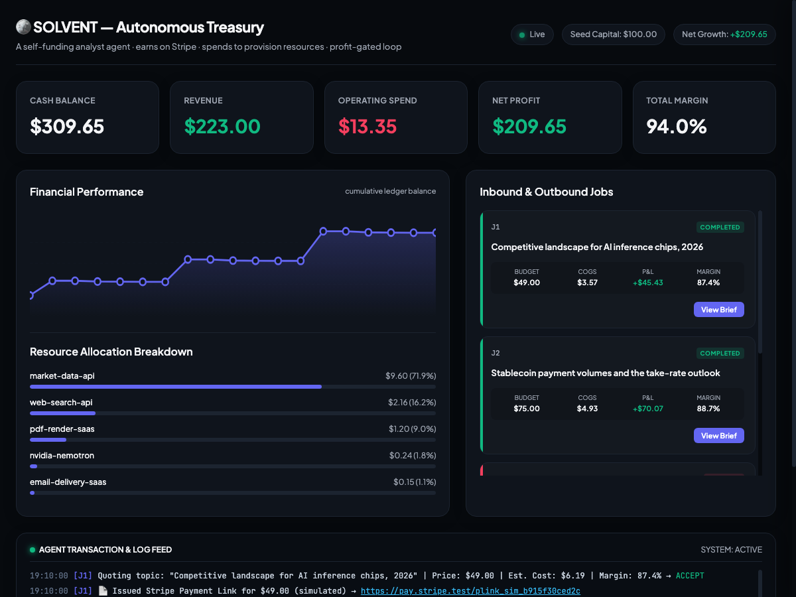
Task: Open View Brief for Stablecoin payment volumes job
Action: click(719, 436)
